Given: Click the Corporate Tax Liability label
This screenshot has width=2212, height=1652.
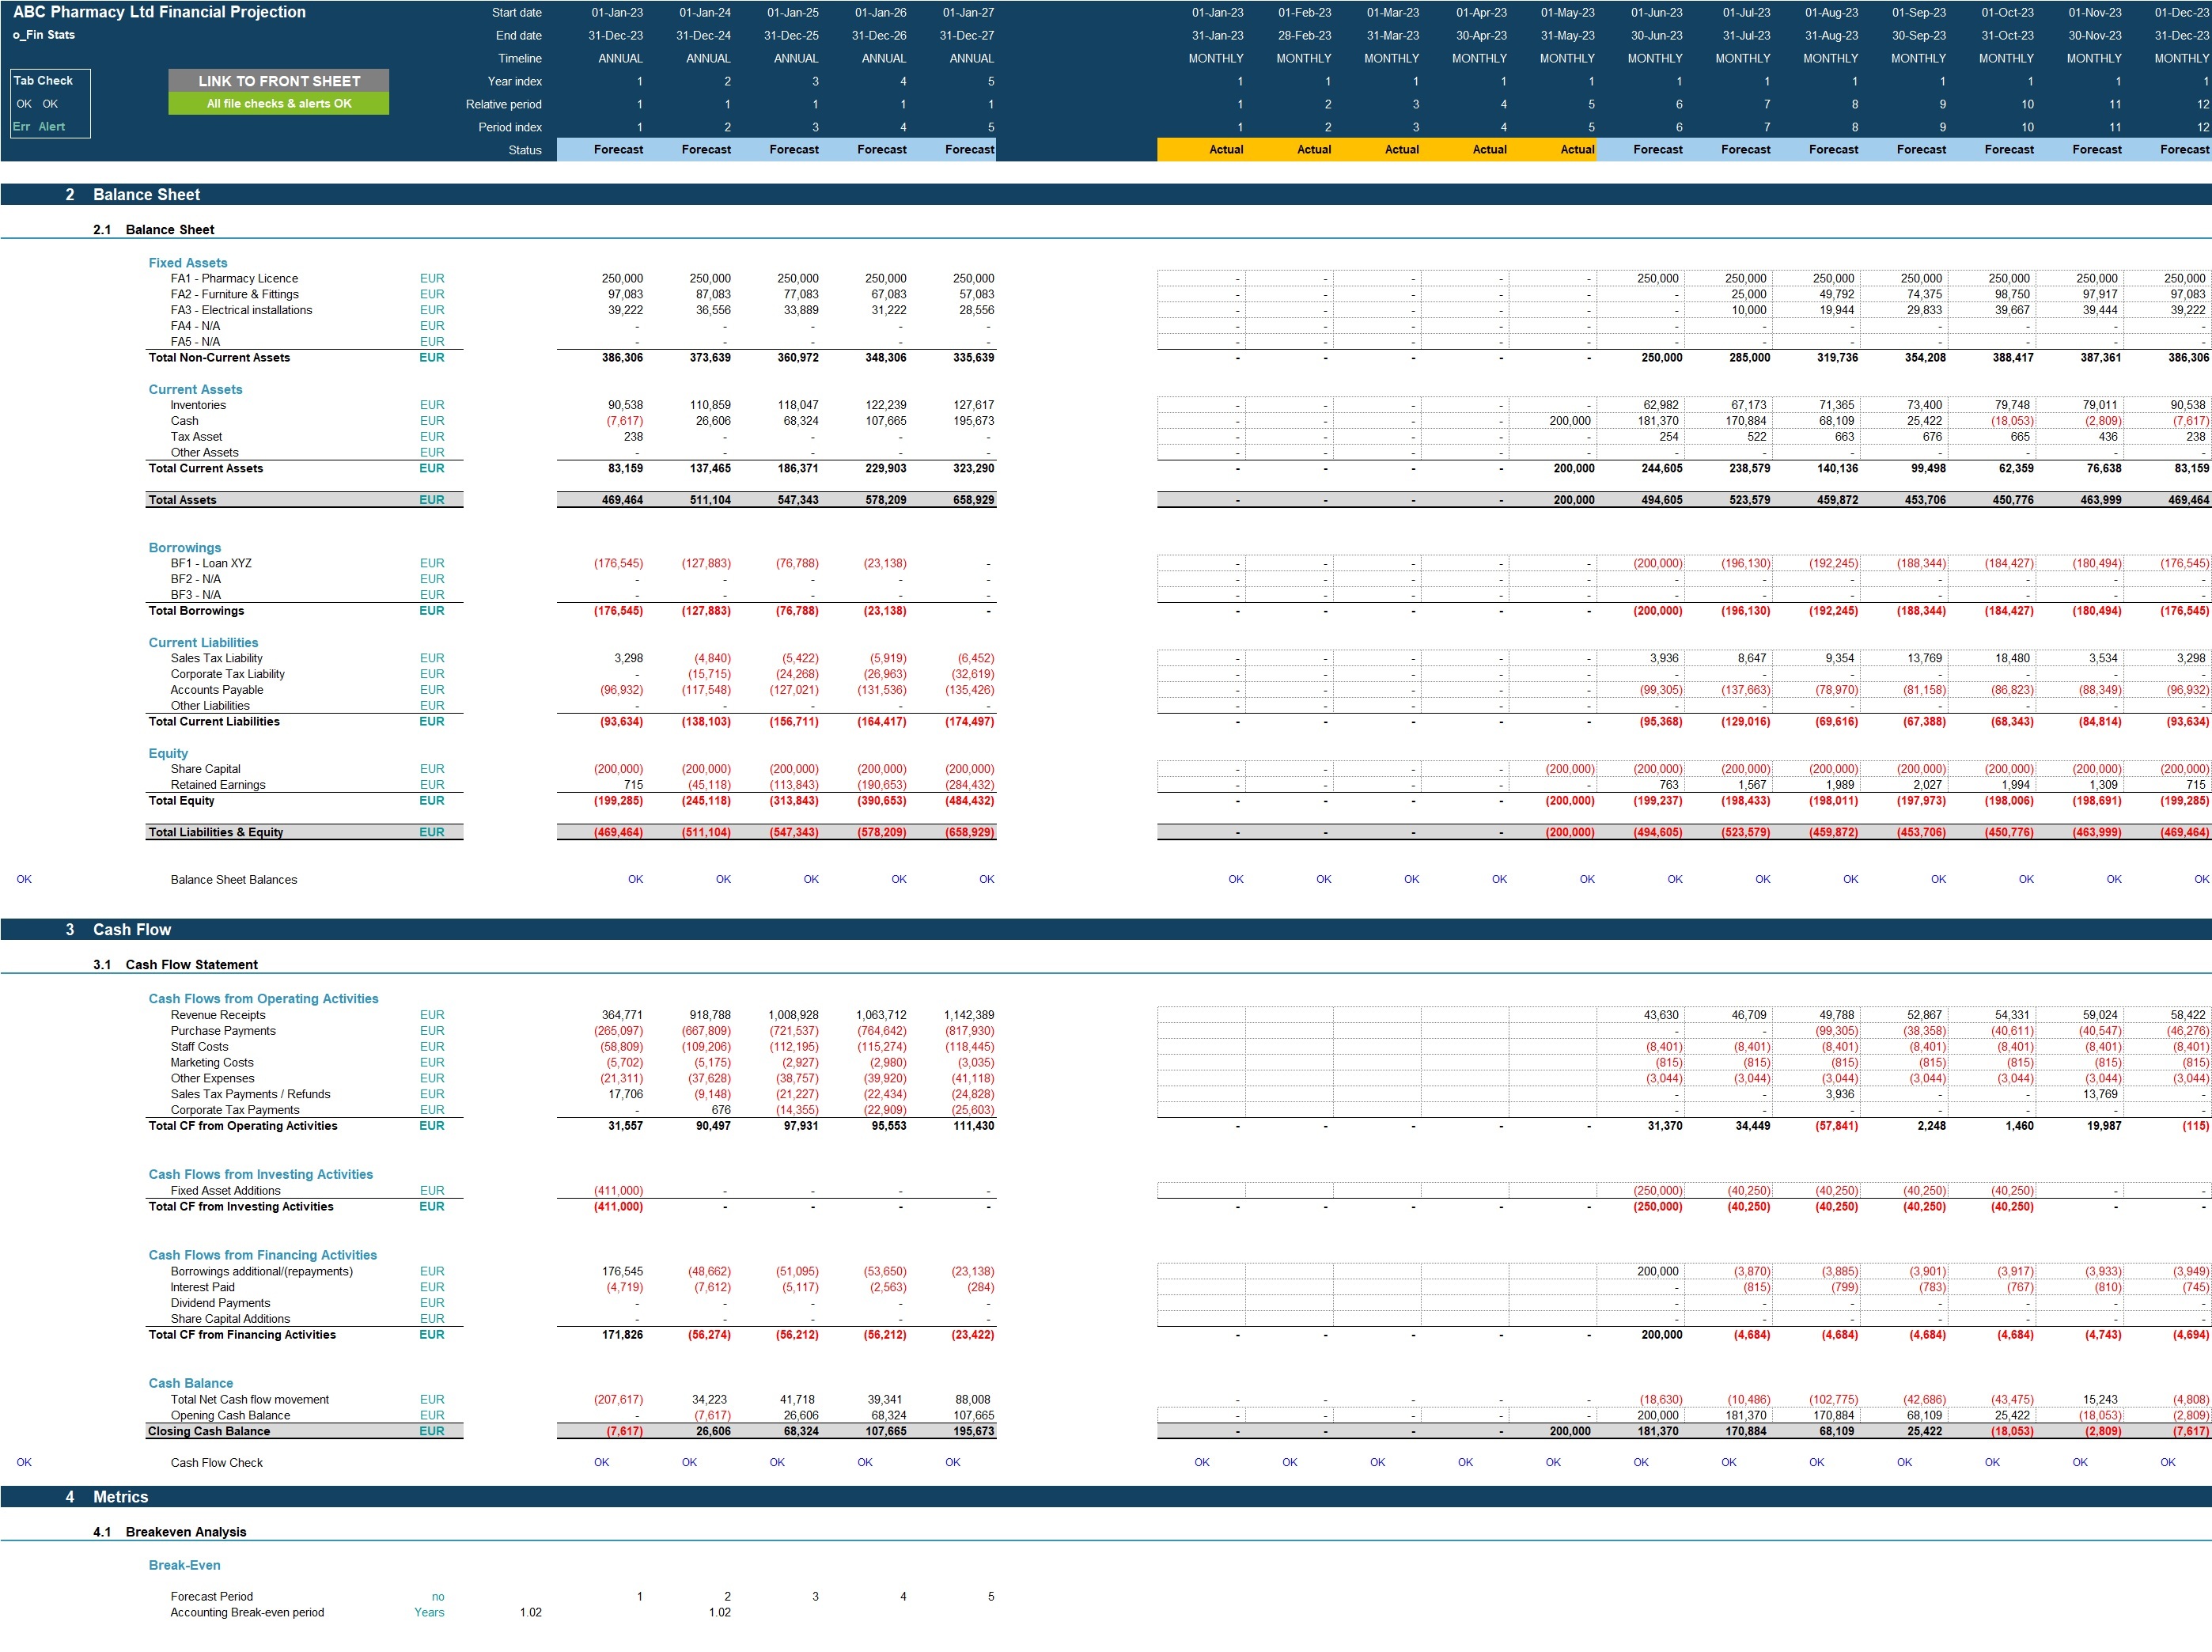Looking at the screenshot, I should 228,675.
